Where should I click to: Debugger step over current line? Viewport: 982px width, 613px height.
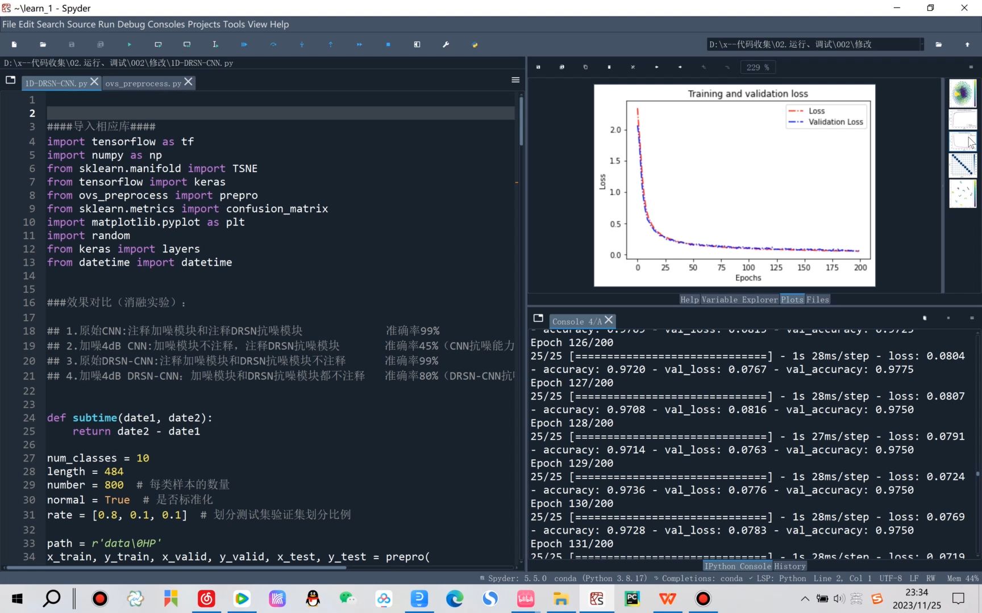[273, 44]
